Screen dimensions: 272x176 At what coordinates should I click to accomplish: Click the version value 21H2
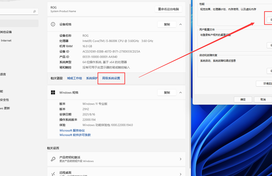tap(86, 109)
